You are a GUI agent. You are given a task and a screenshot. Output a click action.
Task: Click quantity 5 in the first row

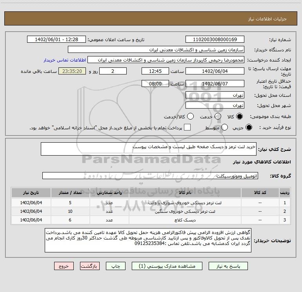pyautogui.click(x=70, y=203)
